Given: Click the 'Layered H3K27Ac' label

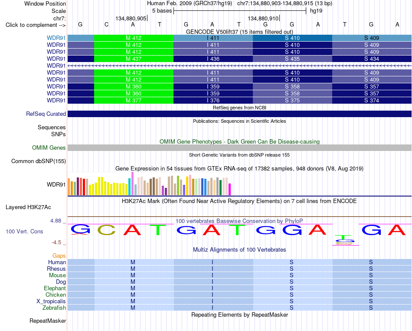Looking at the screenshot, I should click(28, 207).
